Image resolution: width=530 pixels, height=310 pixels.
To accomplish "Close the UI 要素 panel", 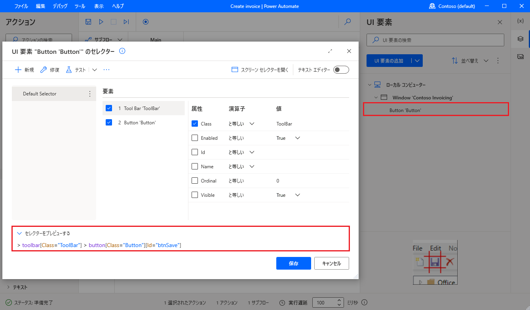I will click(500, 22).
